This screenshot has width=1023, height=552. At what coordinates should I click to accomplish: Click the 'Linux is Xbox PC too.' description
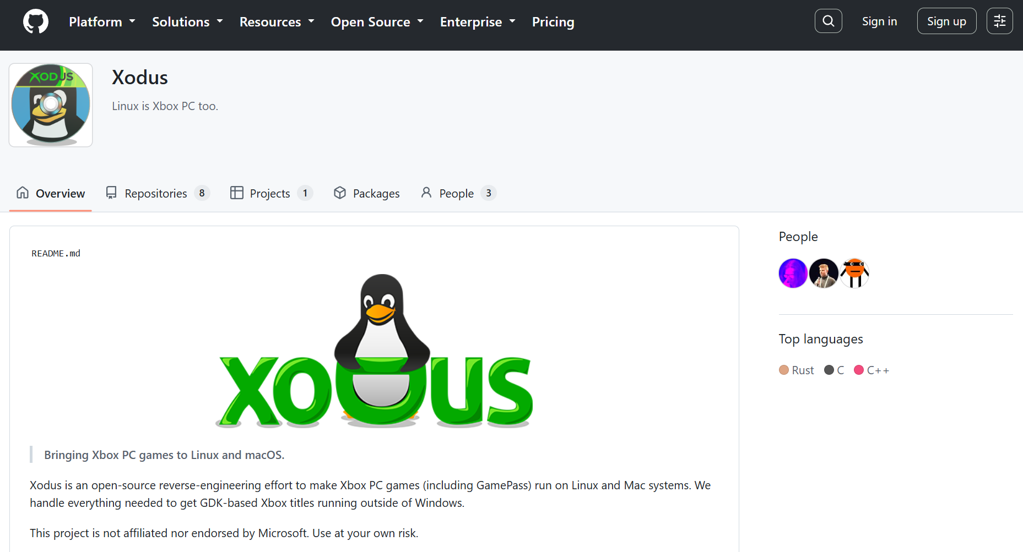pyautogui.click(x=165, y=106)
